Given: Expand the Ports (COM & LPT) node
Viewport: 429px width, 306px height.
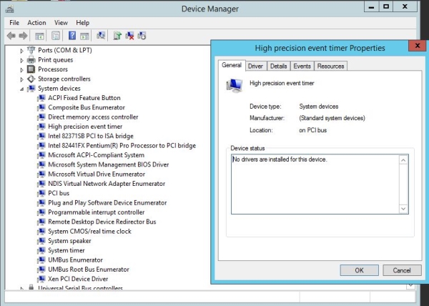Looking at the screenshot, I should click(x=21, y=50).
